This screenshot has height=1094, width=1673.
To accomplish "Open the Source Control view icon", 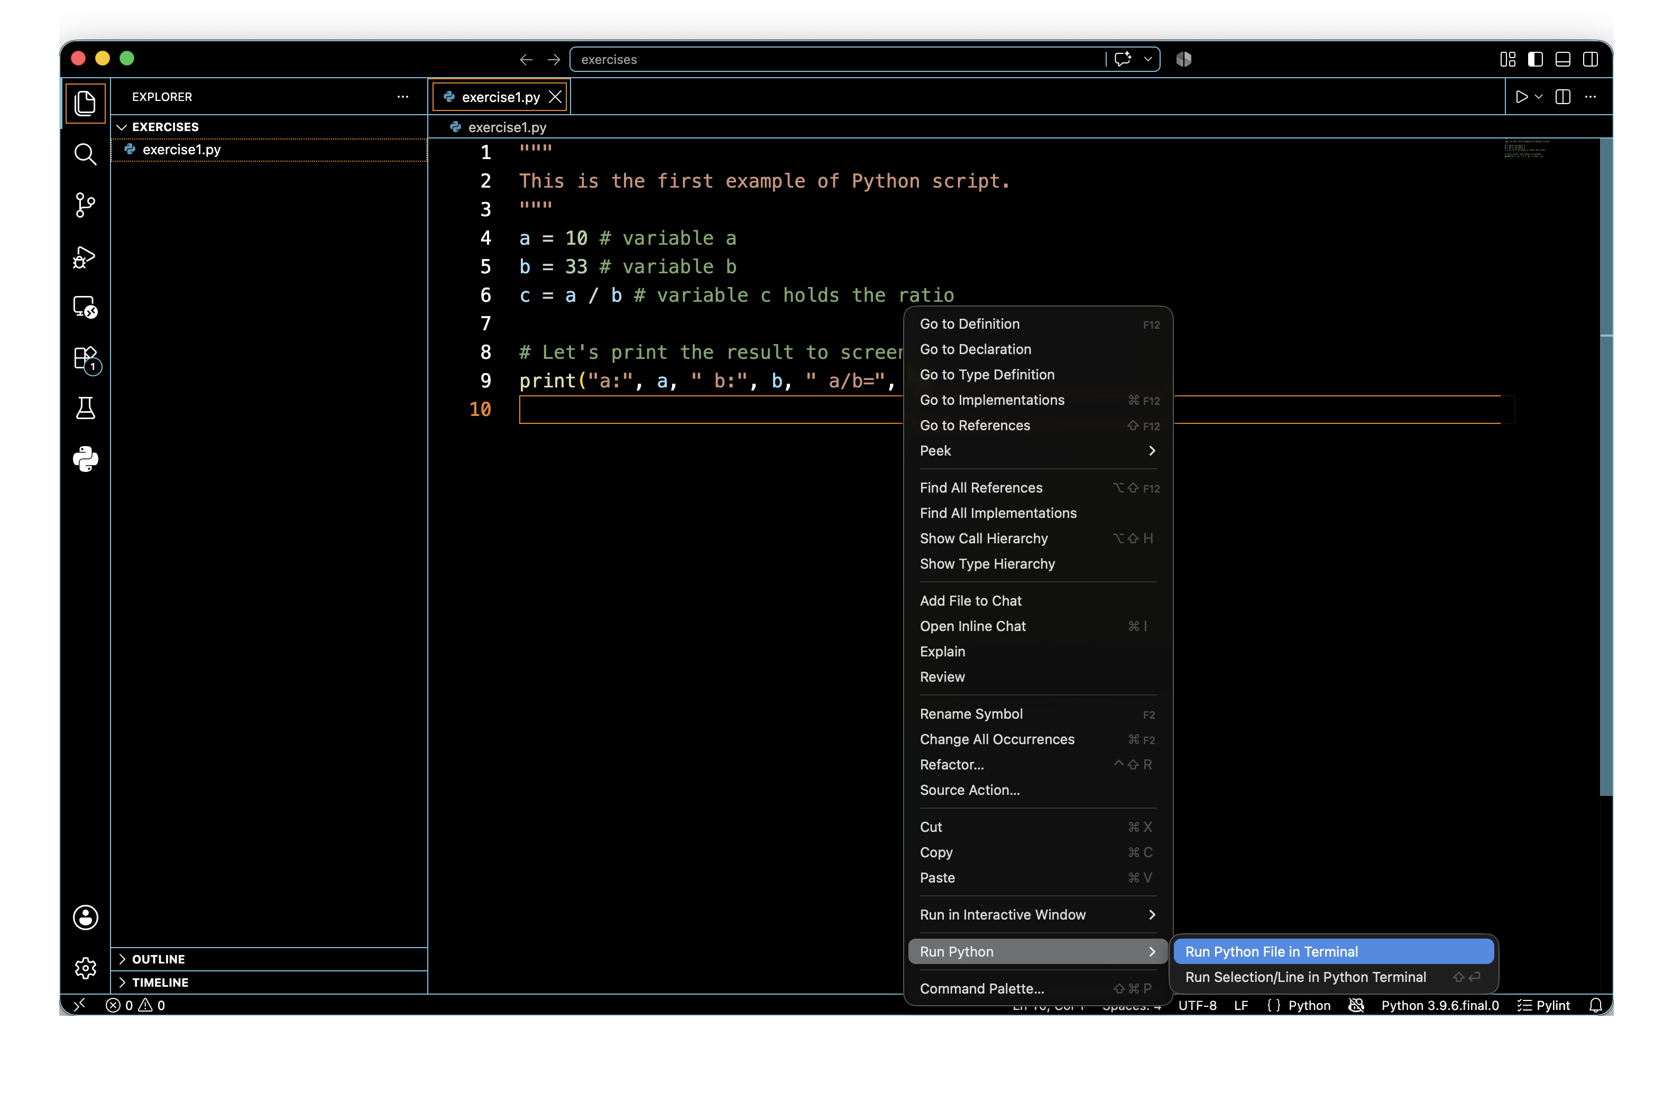I will pos(85,205).
